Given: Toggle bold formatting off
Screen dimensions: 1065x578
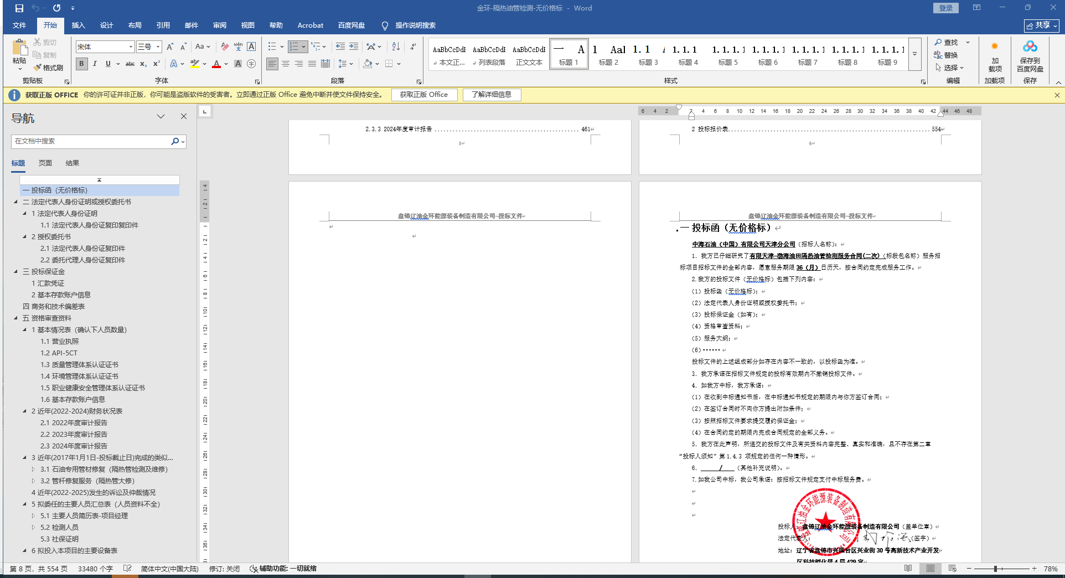Looking at the screenshot, I should [81, 64].
